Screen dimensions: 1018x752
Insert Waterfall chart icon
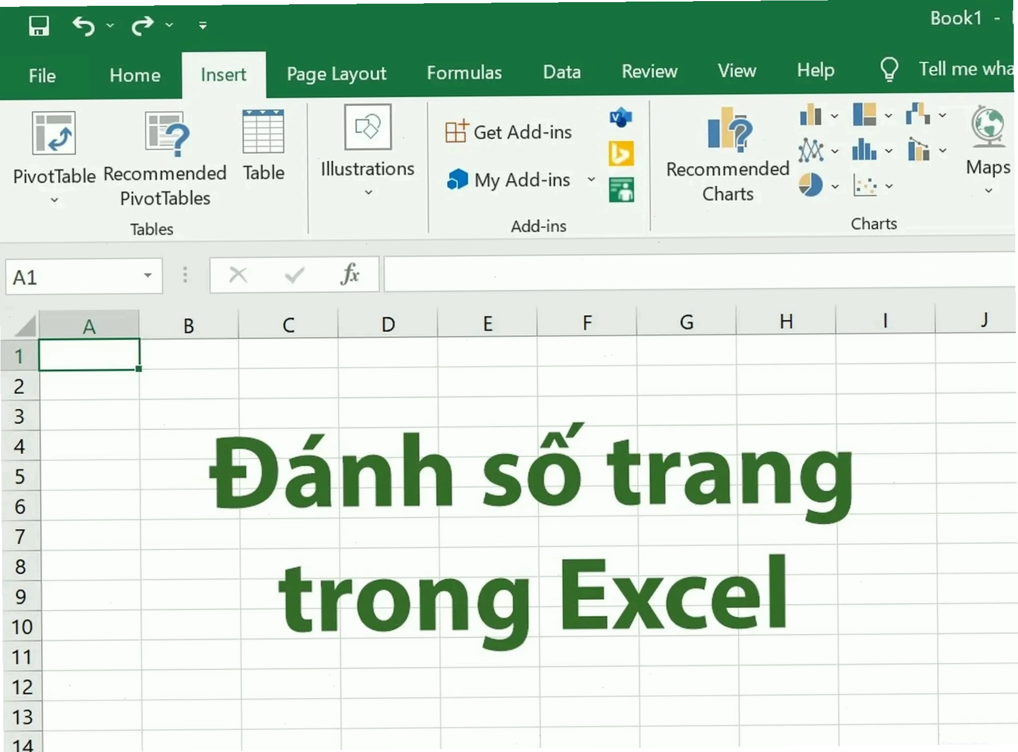(x=918, y=114)
